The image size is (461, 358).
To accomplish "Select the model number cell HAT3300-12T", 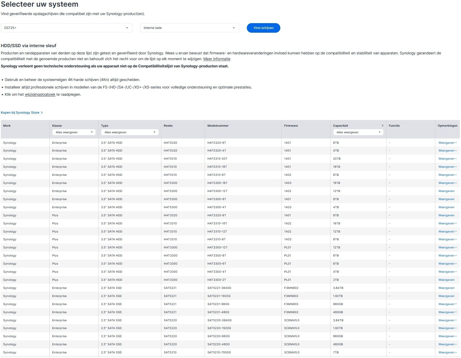I will (x=217, y=248).
